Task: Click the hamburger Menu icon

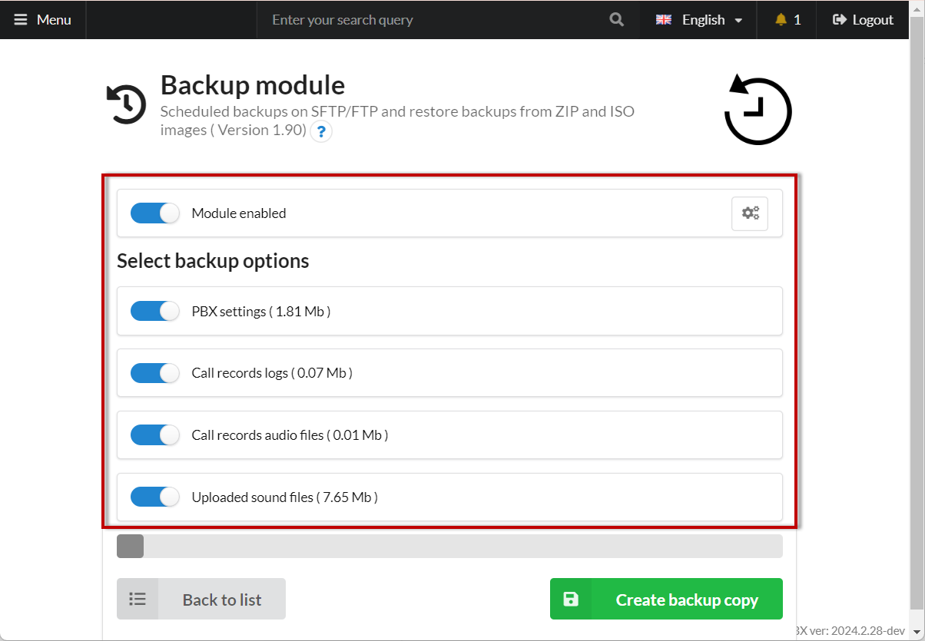Action: click(x=21, y=20)
